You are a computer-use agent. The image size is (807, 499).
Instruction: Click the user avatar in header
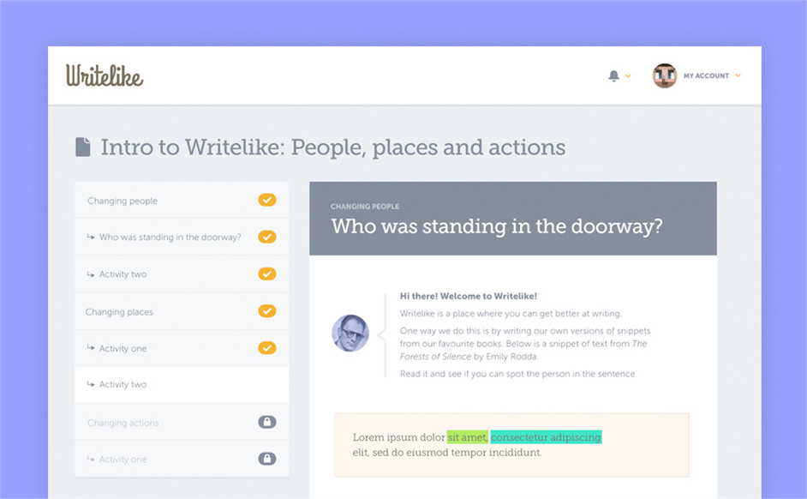point(665,75)
